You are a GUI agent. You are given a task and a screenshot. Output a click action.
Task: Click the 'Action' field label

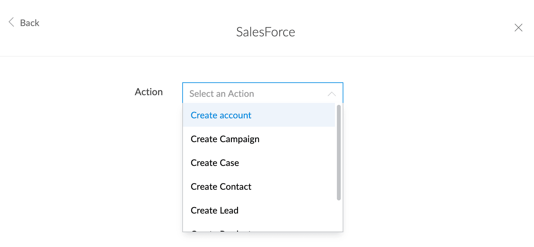tap(149, 92)
